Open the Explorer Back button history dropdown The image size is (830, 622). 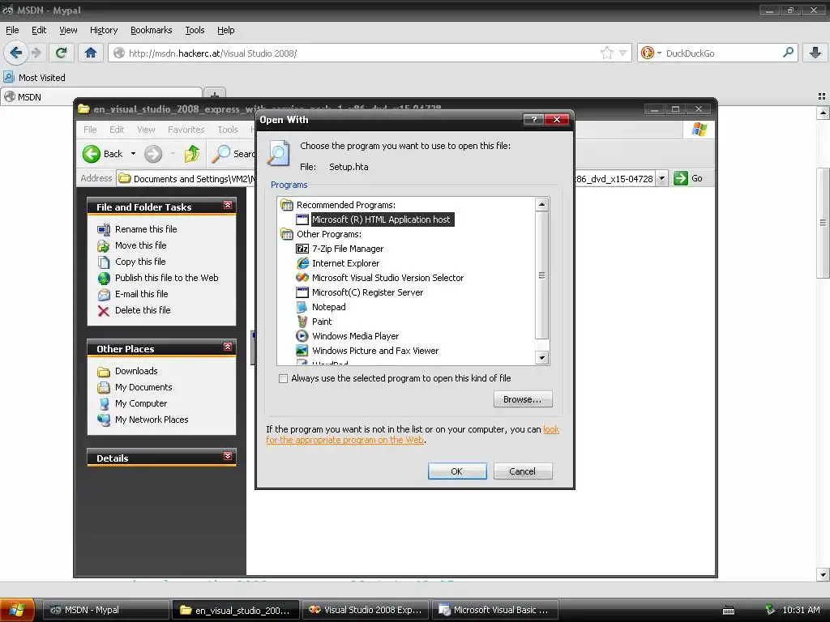pos(133,154)
